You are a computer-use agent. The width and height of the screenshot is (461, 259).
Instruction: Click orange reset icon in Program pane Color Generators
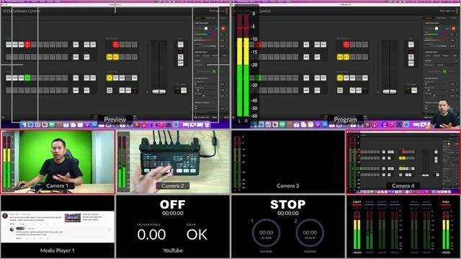click(453, 28)
